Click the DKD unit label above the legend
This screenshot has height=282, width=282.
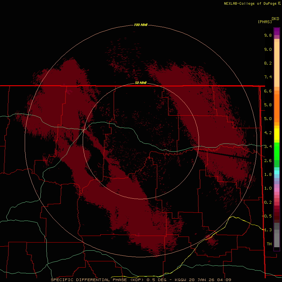tap(275, 19)
